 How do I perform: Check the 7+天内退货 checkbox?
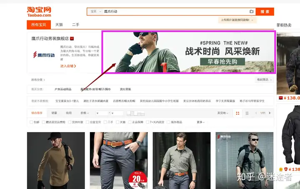coord(147,122)
